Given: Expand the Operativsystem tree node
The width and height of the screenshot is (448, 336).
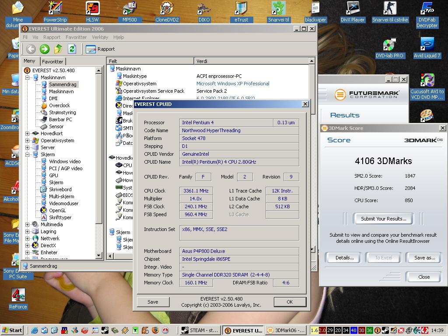Looking at the screenshot, I should click(28, 140).
